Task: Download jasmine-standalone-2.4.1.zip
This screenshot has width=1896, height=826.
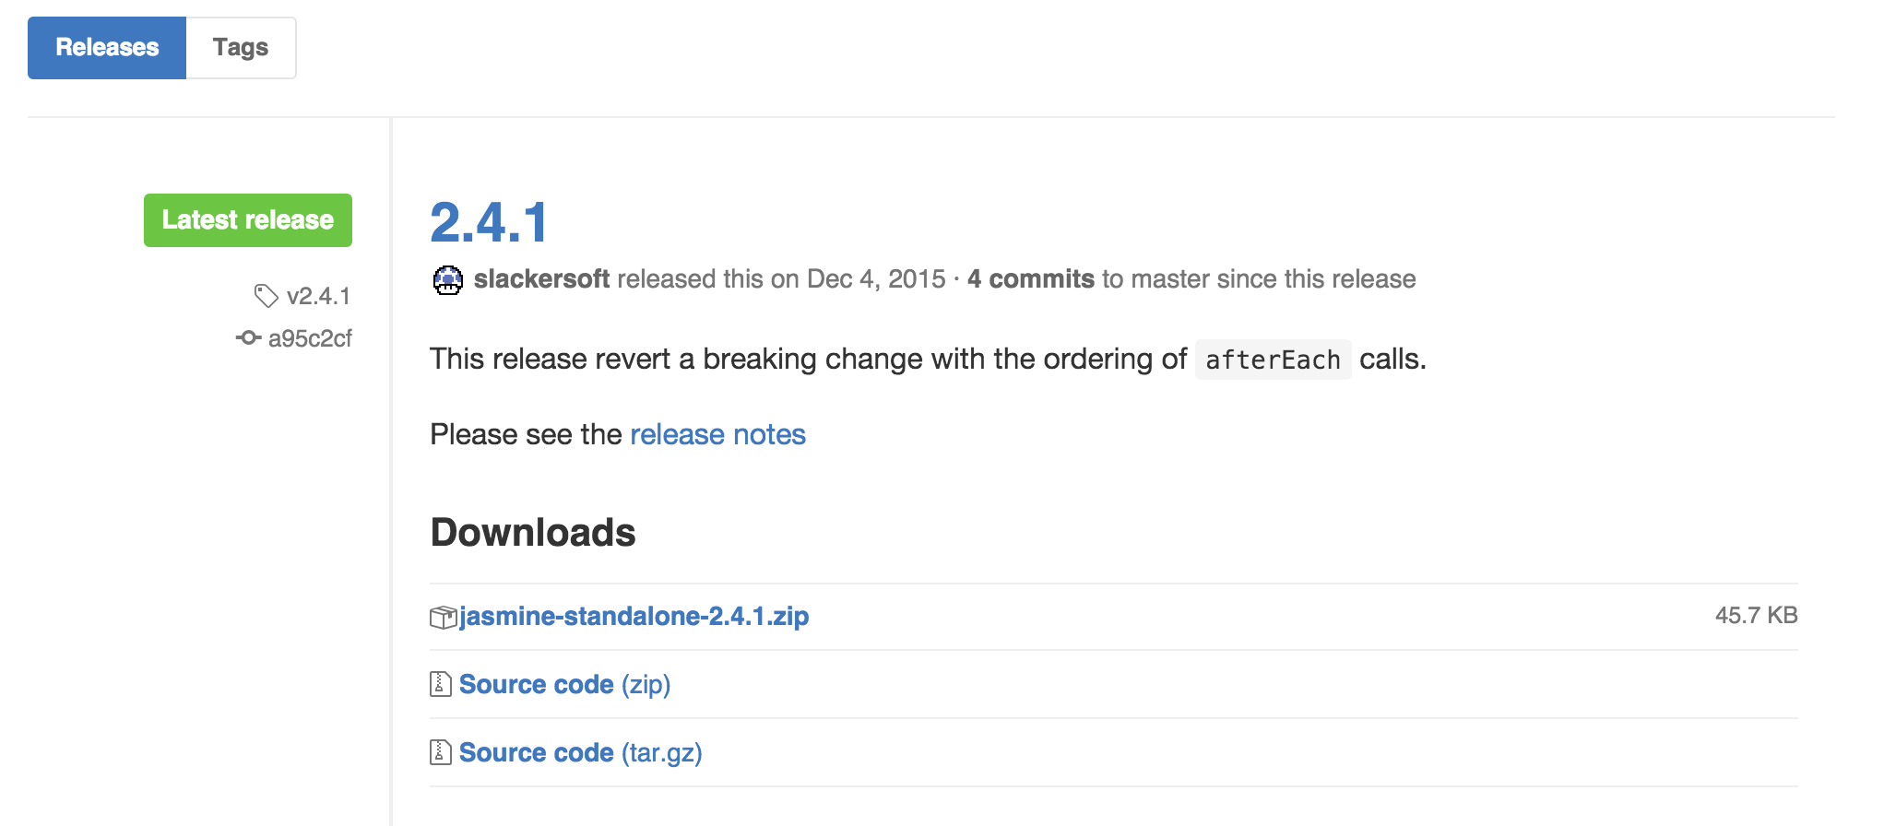Action: [634, 616]
